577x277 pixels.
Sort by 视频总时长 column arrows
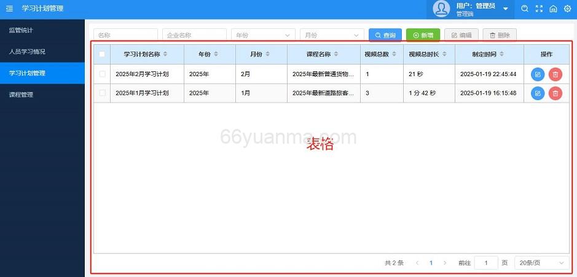[x=444, y=54]
